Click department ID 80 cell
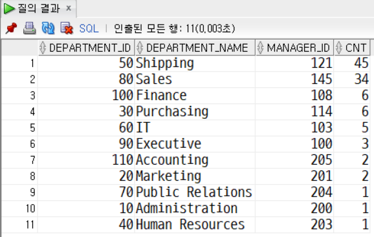The height and width of the screenshot is (237, 374). 86,79
